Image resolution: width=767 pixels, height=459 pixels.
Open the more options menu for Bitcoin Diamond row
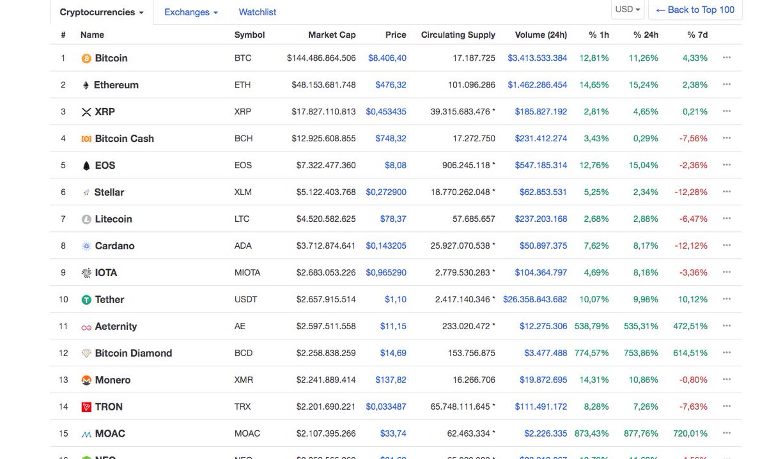point(727,353)
